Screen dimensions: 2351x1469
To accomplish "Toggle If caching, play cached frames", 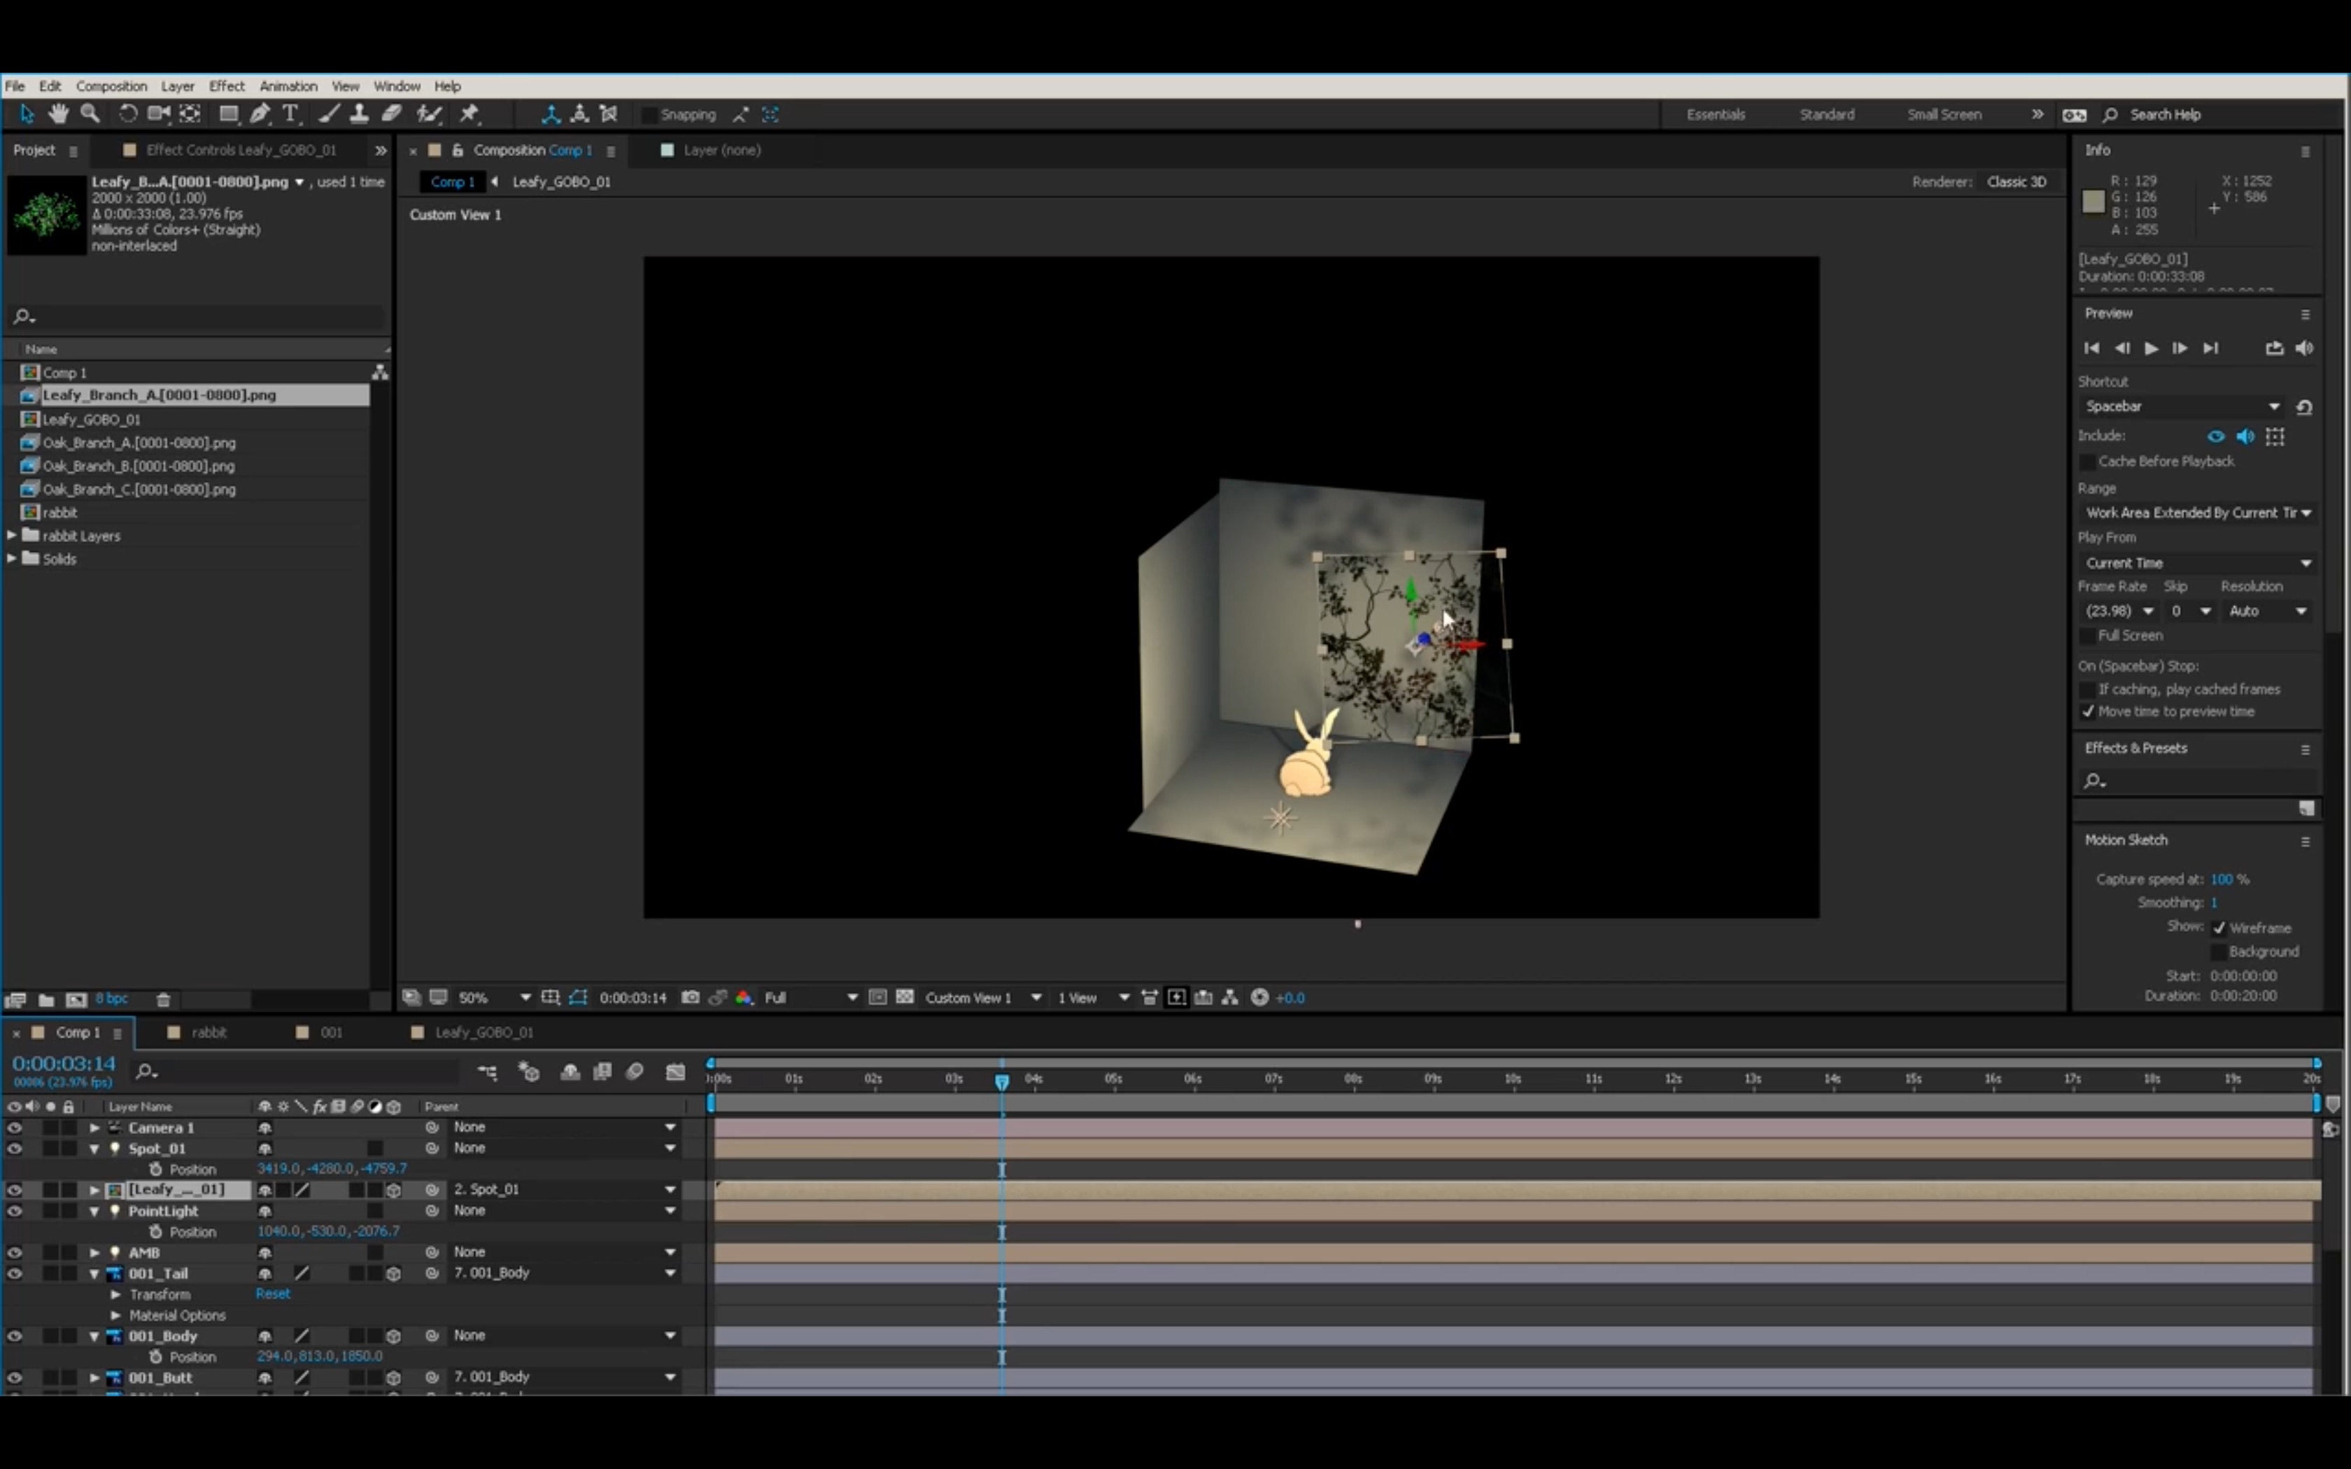I will click(x=2087, y=689).
